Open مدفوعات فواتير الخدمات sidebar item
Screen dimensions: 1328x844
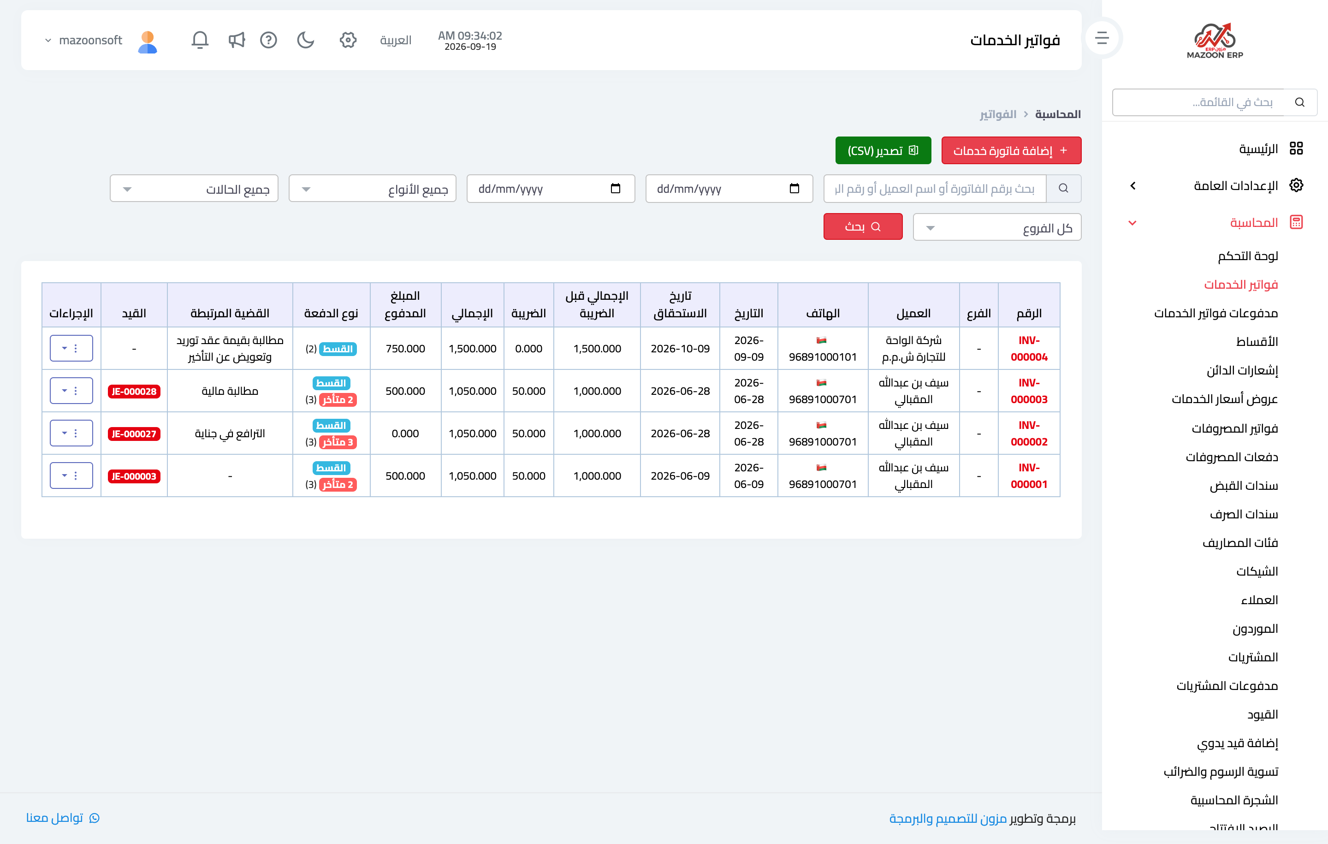click(x=1216, y=313)
